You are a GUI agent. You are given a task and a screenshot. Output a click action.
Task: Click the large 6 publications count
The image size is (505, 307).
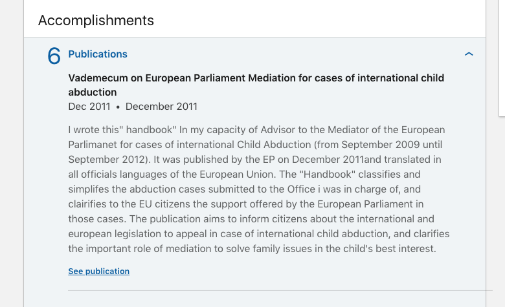tap(54, 56)
